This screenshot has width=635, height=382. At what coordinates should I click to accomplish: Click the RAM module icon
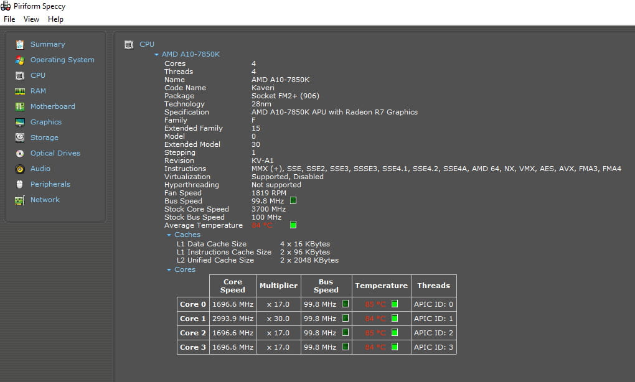coord(19,91)
